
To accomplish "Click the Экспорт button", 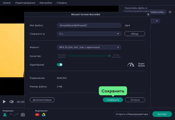I will tap(162, 114).
